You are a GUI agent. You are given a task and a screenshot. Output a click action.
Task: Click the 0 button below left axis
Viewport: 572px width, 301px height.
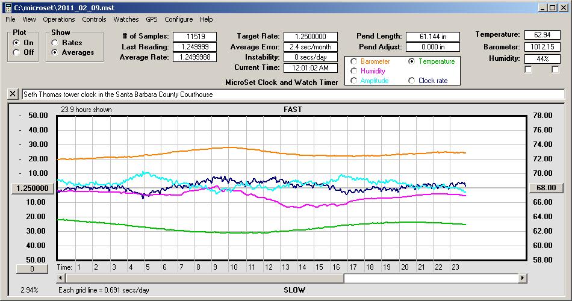pyautogui.click(x=32, y=269)
